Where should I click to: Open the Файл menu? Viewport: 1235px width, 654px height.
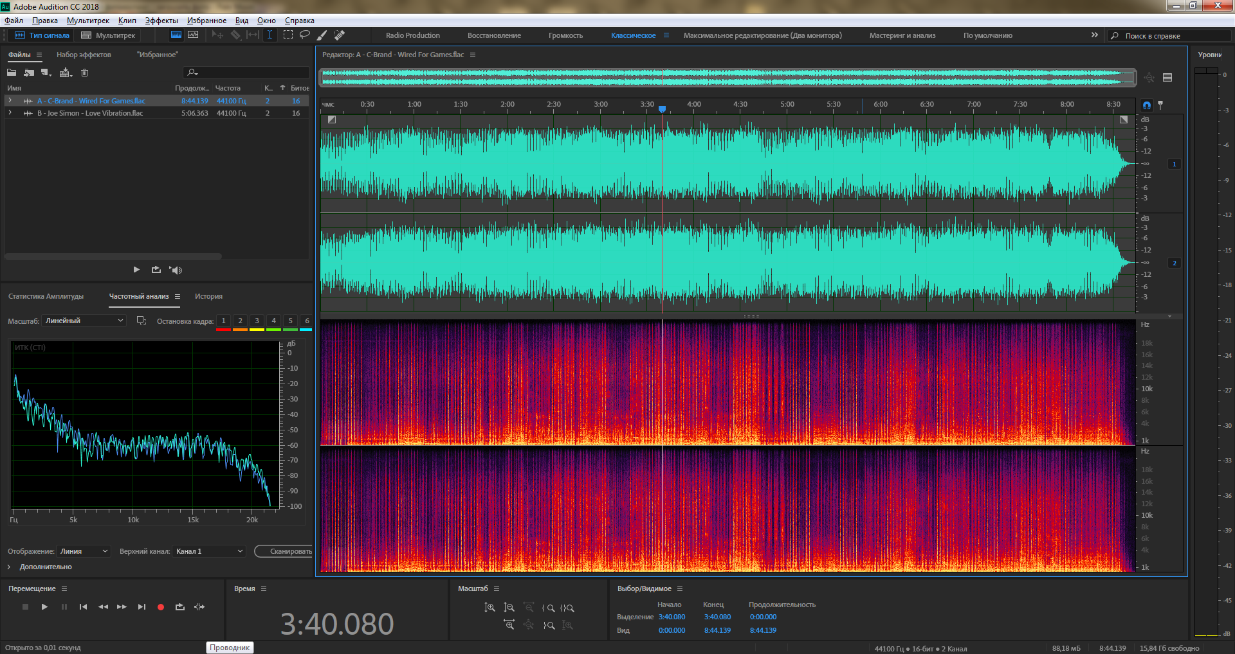point(14,21)
